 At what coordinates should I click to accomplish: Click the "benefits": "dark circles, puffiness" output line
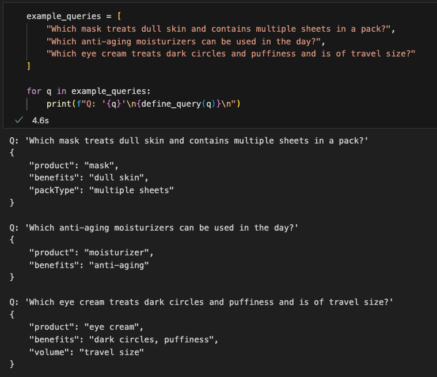[x=123, y=340]
